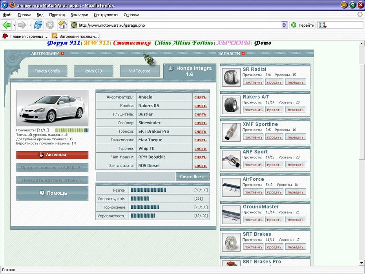Install SR Radial with поставить
The height and width of the screenshot is (274, 365).
tap(254, 82)
